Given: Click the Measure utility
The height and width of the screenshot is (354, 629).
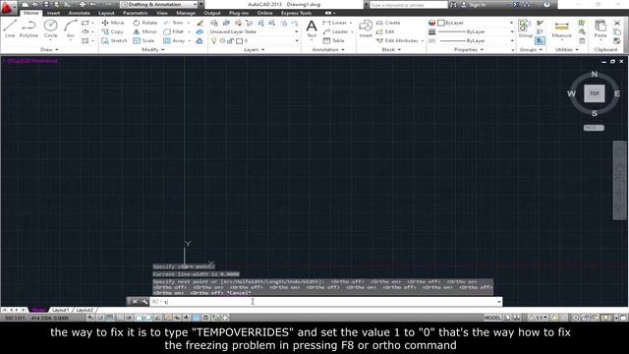Looking at the screenshot, I should coord(561,29).
